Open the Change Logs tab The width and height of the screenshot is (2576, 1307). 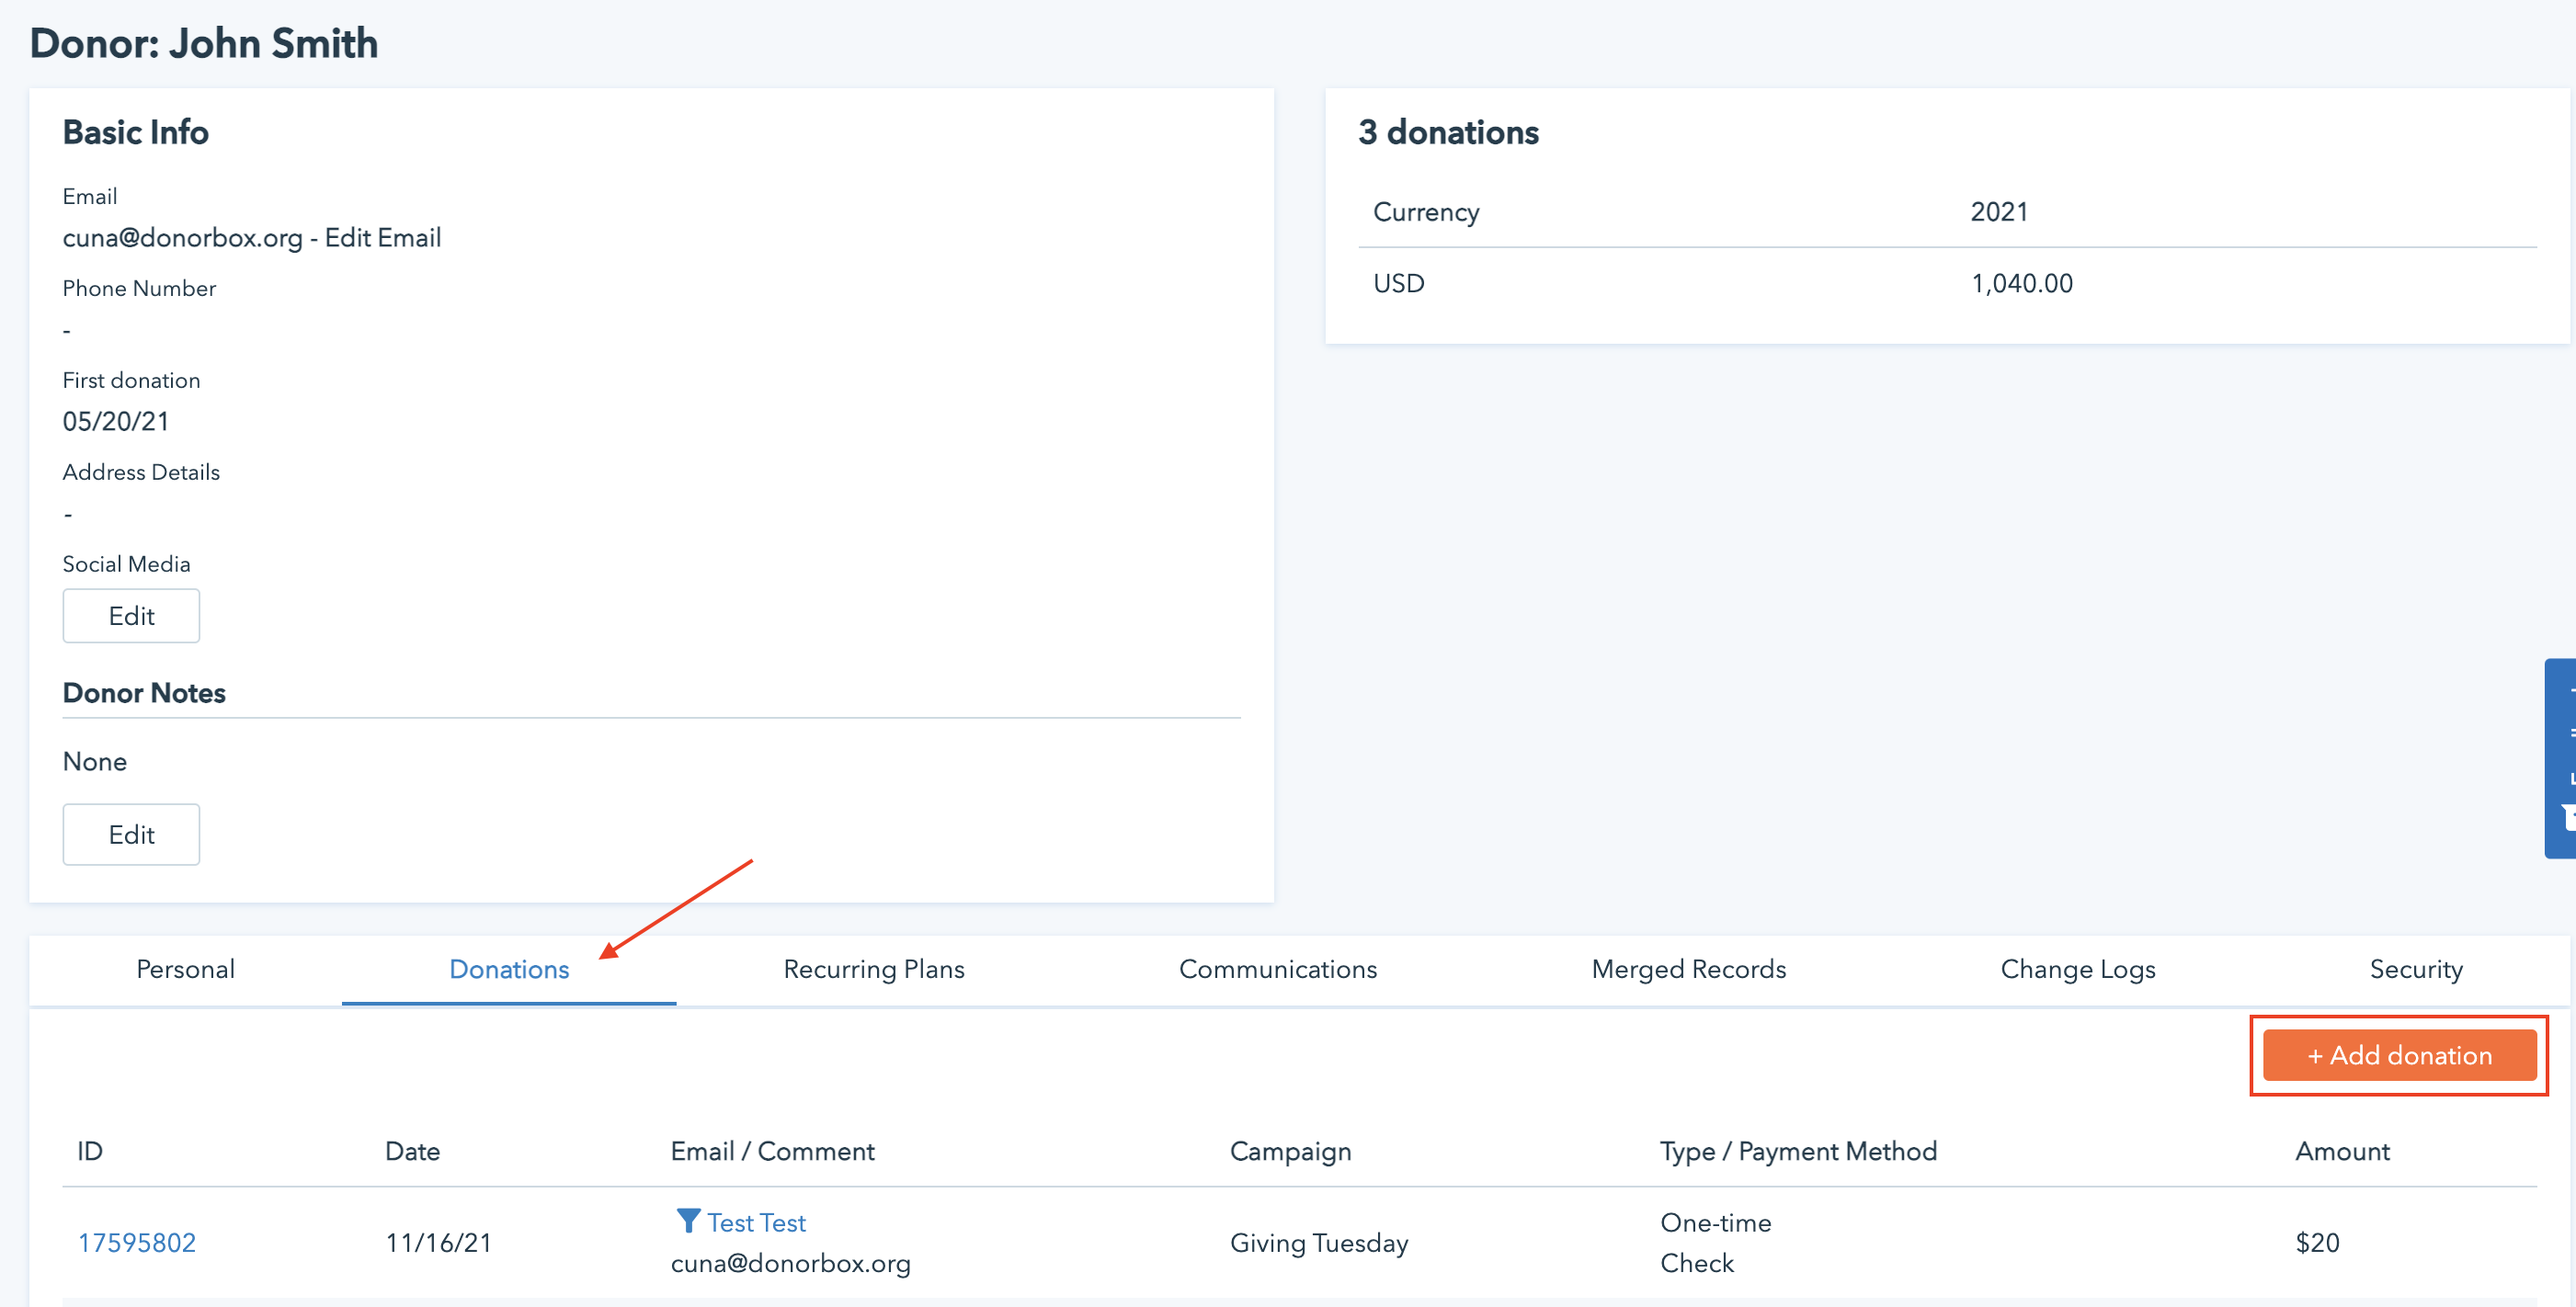click(2077, 969)
